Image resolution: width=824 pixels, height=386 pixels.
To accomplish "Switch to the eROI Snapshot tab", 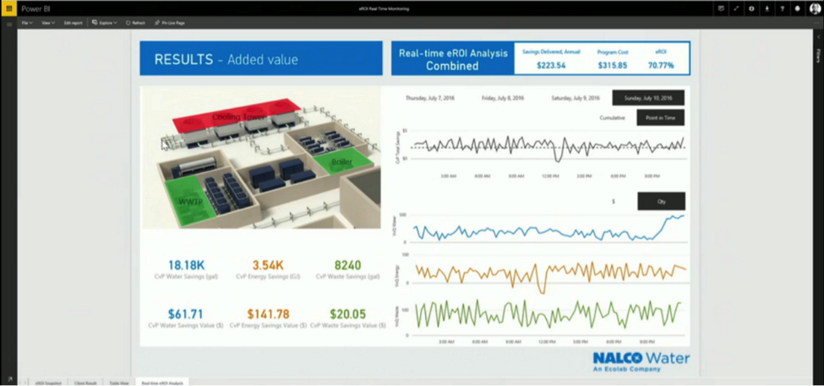I will [x=47, y=383].
